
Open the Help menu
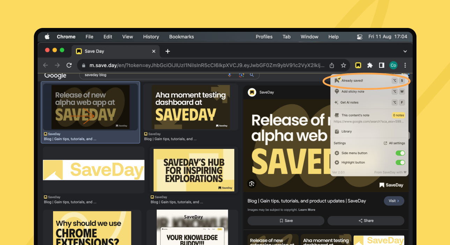pyautogui.click(x=333, y=37)
